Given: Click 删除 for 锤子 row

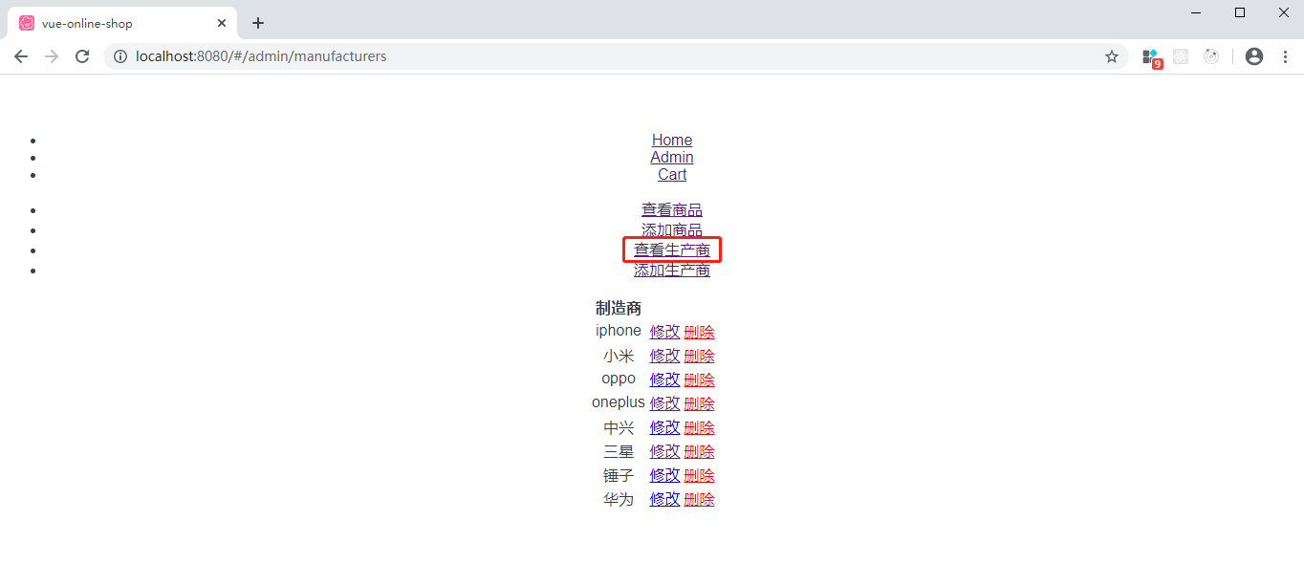Looking at the screenshot, I should 700,475.
